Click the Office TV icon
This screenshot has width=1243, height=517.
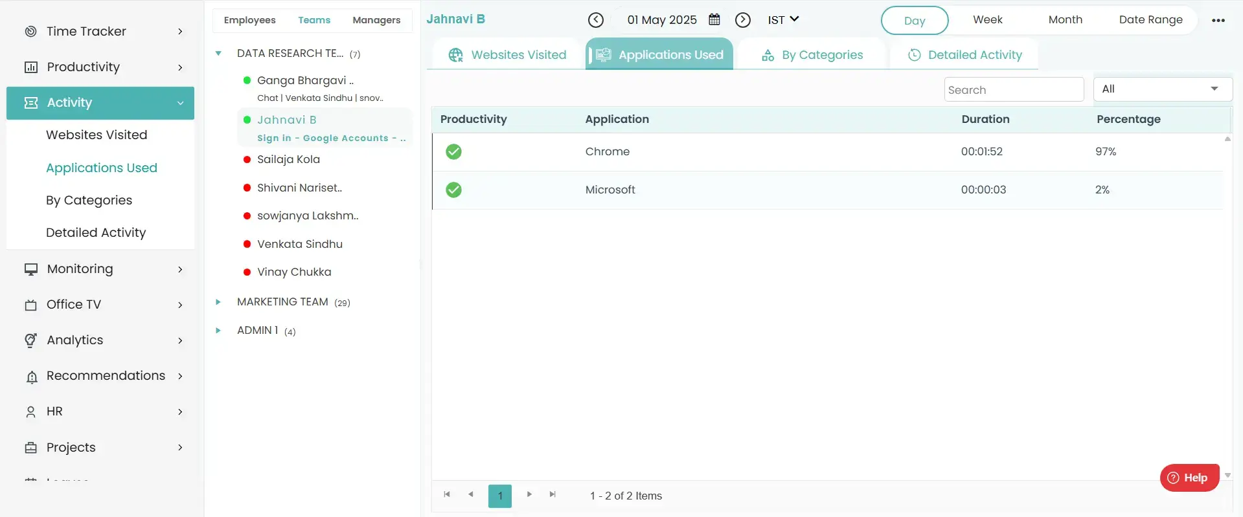30,305
